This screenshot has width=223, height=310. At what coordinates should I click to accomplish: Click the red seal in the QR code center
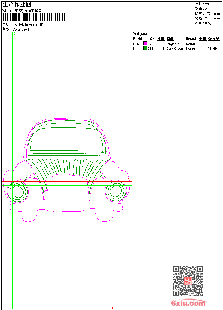coord(188,281)
